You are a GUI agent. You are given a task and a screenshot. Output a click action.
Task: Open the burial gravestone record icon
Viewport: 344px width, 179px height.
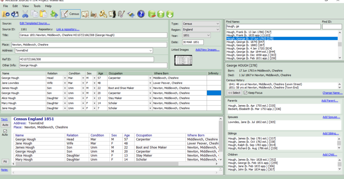pyautogui.click(x=121, y=14)
